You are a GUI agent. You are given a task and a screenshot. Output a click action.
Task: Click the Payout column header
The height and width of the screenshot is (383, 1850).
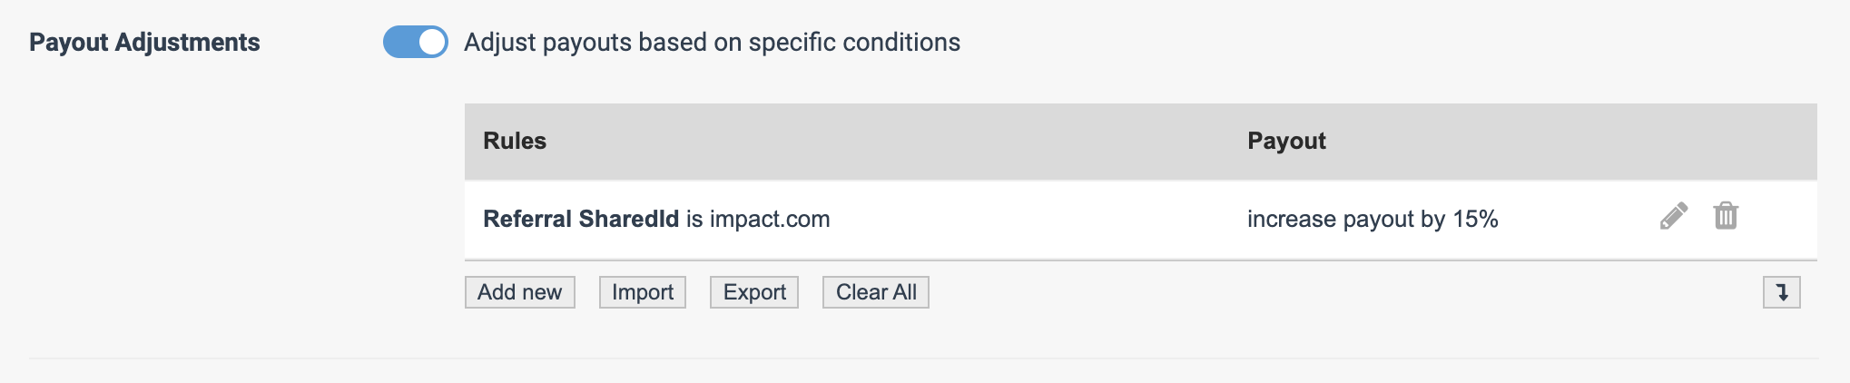(x=1286, y=141)
